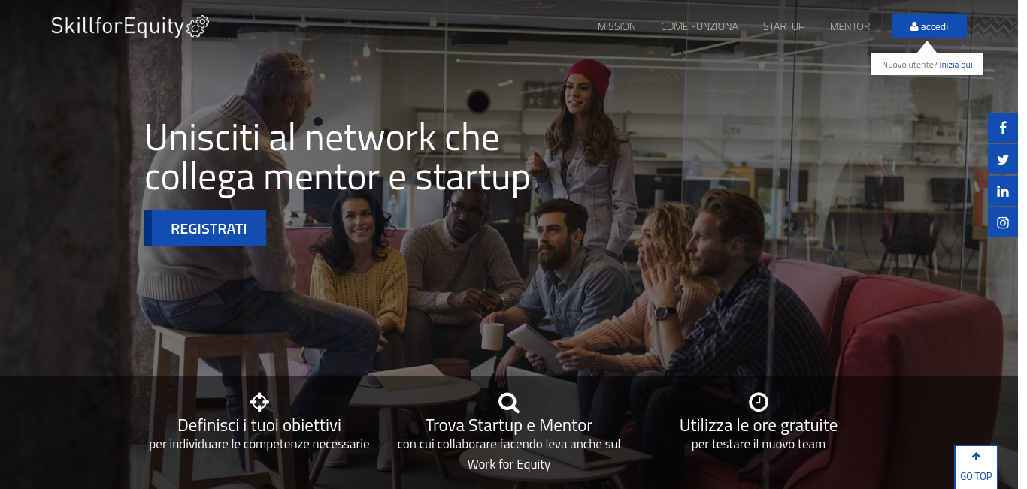The width and height of the screenshot is (1027, 489).
Task: Select STARTUP in the navigation bar
Action: coord(784,26)
